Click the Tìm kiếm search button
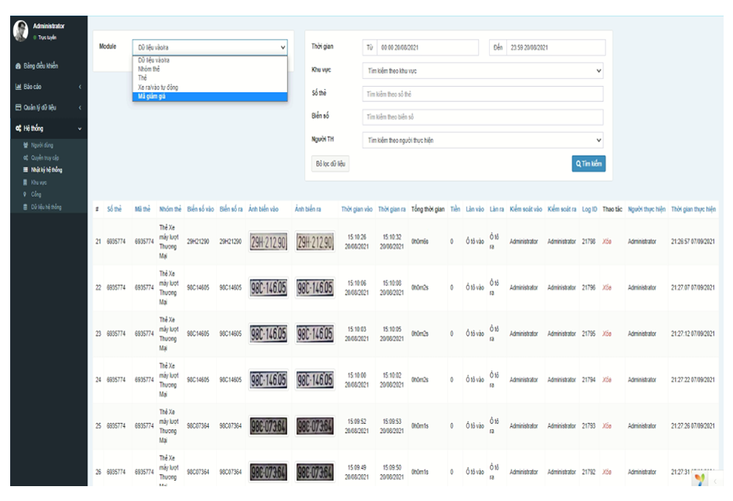This screenshot has width=733, height=501. (x=590, y=163)
